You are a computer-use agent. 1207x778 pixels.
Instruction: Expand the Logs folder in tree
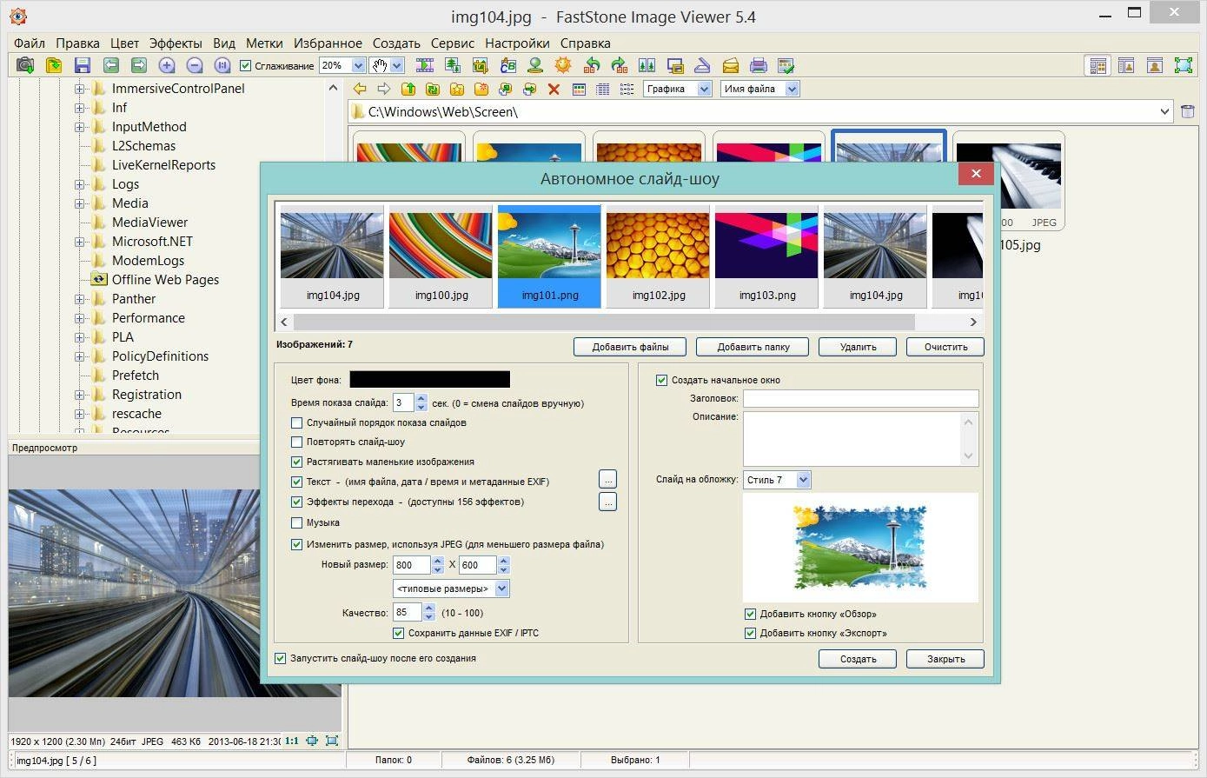click(x=79, y=184)
